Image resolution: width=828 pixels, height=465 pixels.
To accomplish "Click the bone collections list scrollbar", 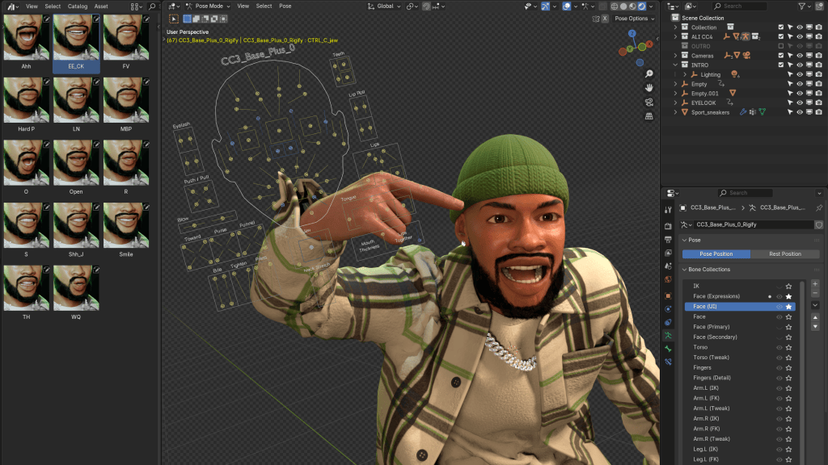I will (802, 369).
